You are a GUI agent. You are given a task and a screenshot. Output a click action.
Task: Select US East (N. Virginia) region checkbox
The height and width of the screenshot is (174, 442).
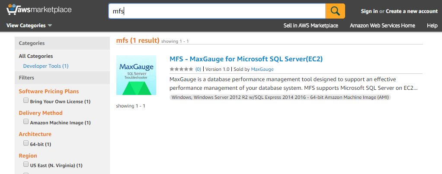26,164
